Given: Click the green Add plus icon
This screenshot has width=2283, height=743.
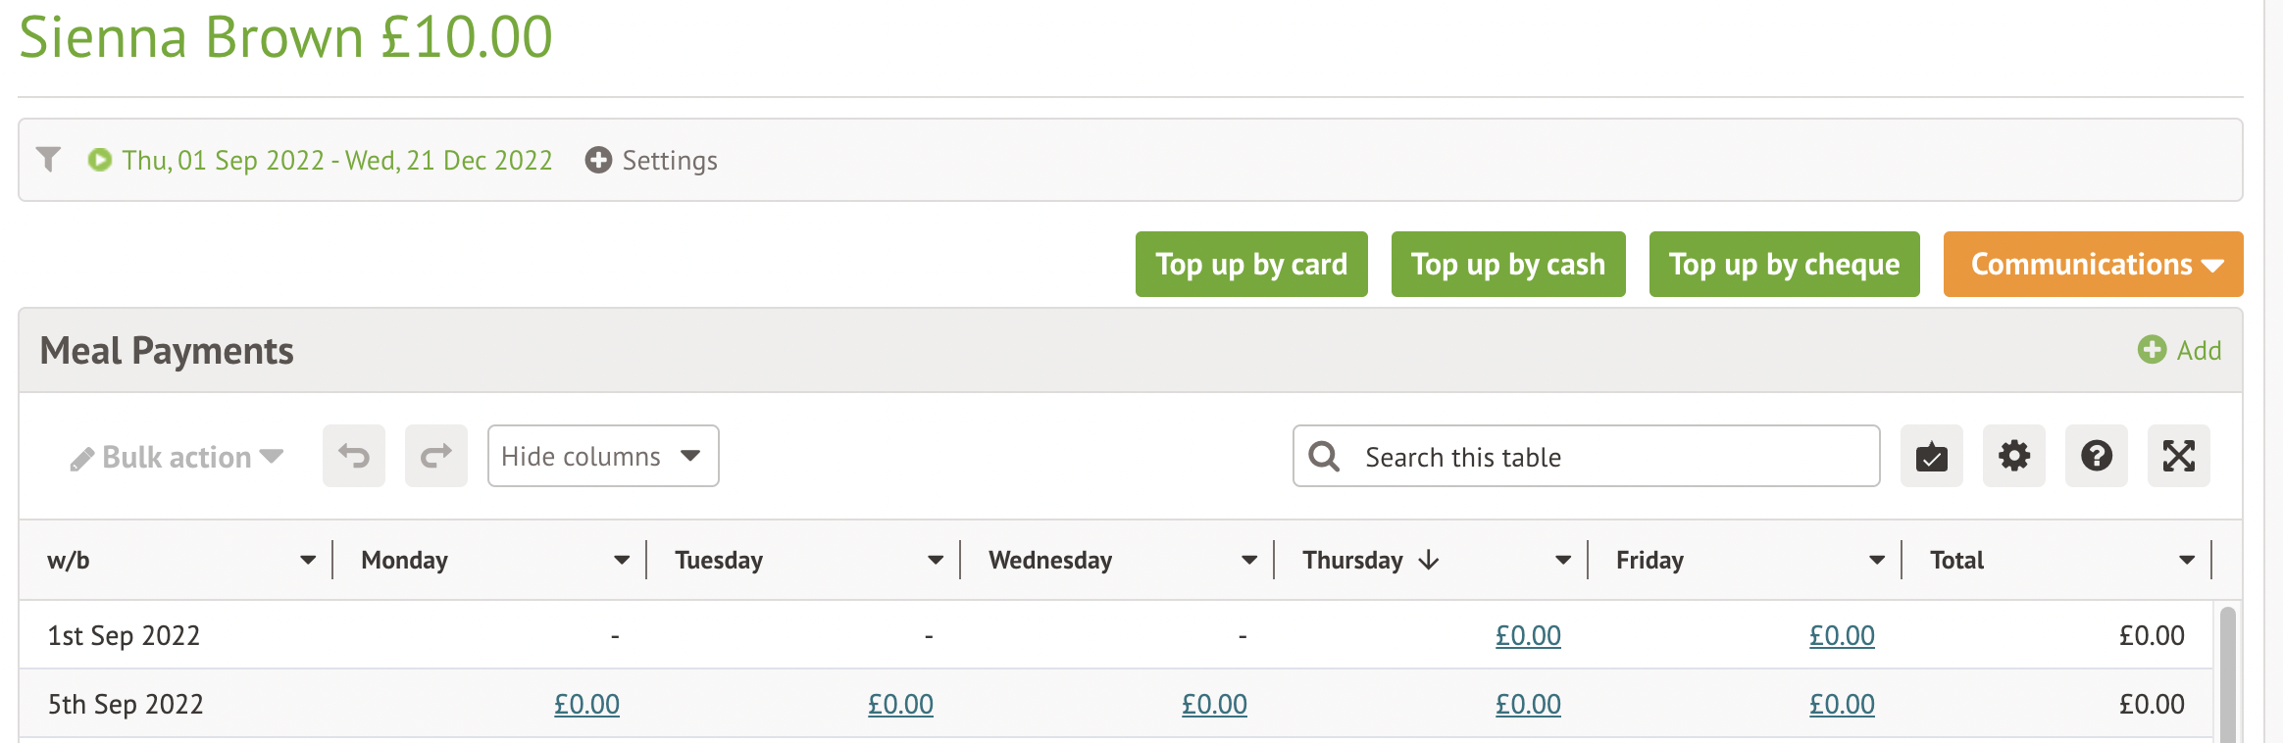Looking at the screenshot, I should pos(2152,350).
